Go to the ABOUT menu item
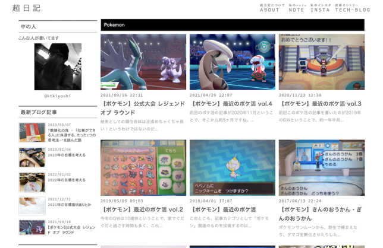Viewport: 383px width, 248px height. (x=269, y=9)
